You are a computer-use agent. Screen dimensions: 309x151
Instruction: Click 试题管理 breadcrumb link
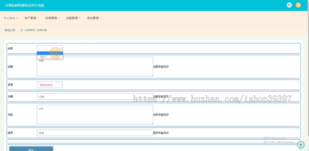(30, 30)
